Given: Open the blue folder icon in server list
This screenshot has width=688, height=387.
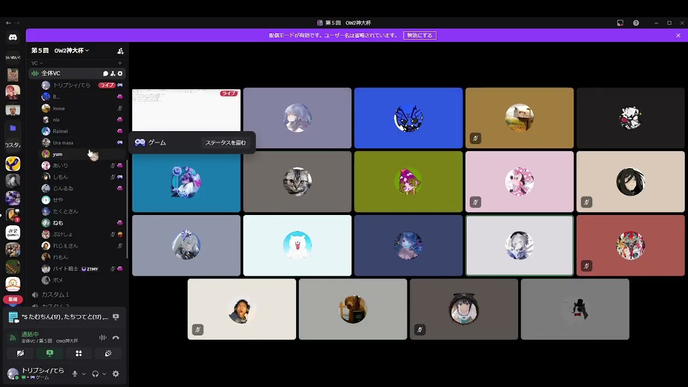Looking at the screenshot, I should point(13,128).
